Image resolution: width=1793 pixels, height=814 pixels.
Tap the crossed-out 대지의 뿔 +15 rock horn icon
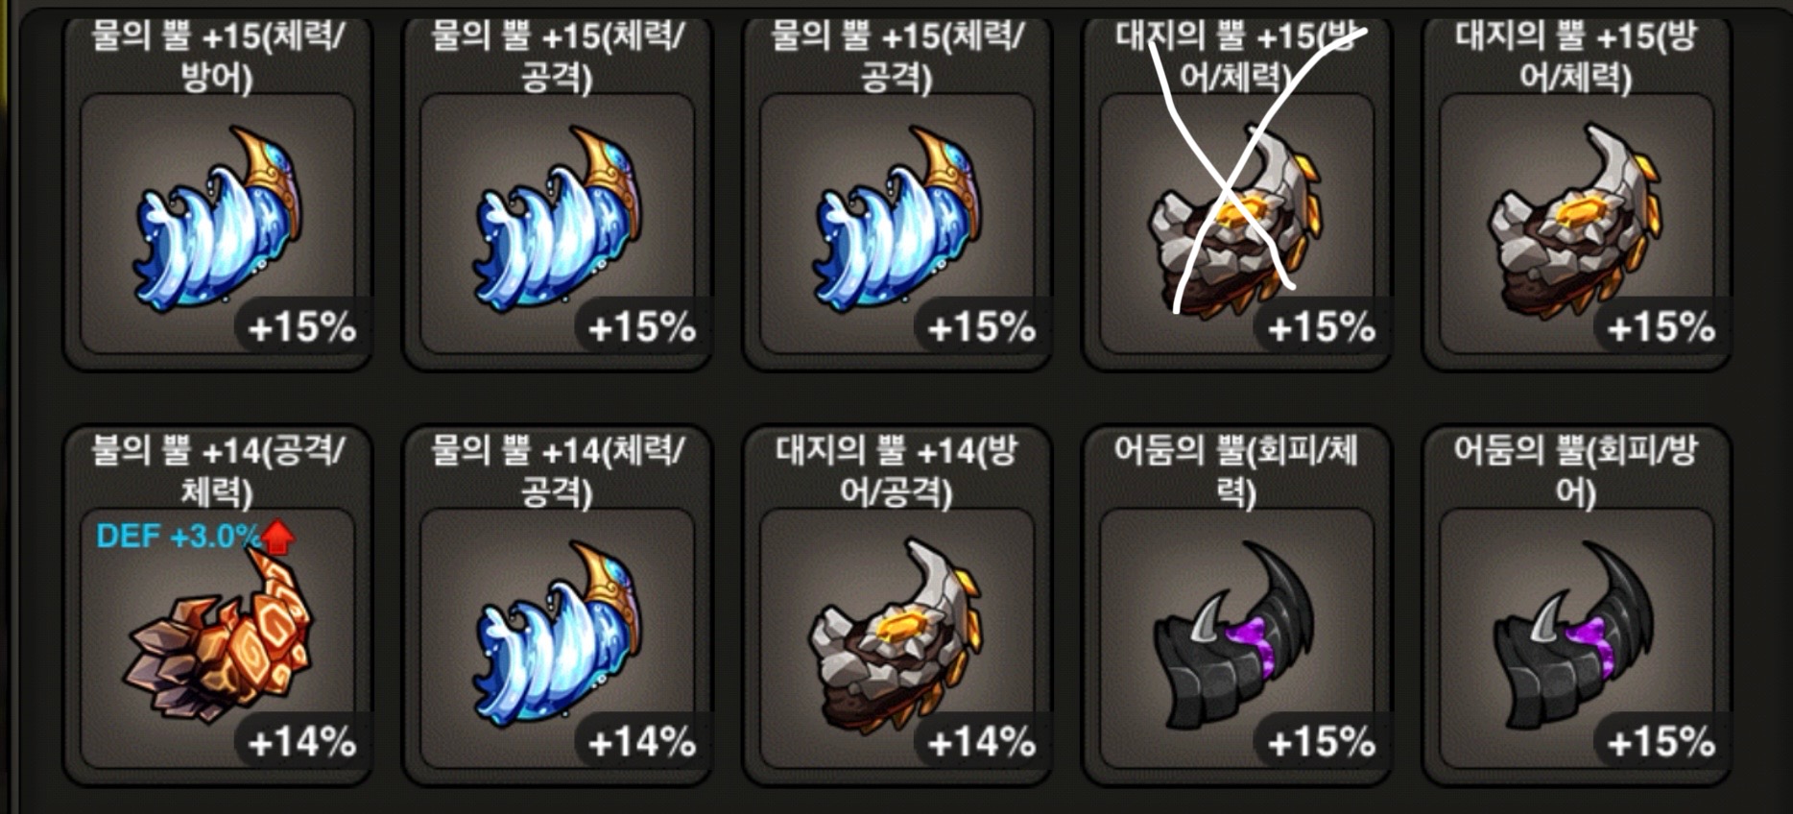pyautogui.click(x=1234, y=219)
